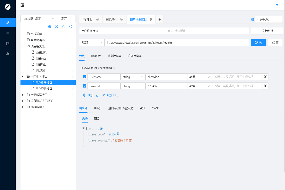Switch to the Headers tab
285x190 pixels.
(x=96, y=56)
